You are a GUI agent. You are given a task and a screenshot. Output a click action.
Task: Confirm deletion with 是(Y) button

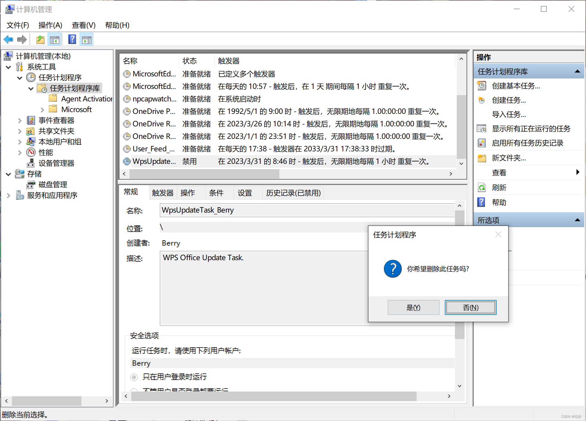point(413,307)
